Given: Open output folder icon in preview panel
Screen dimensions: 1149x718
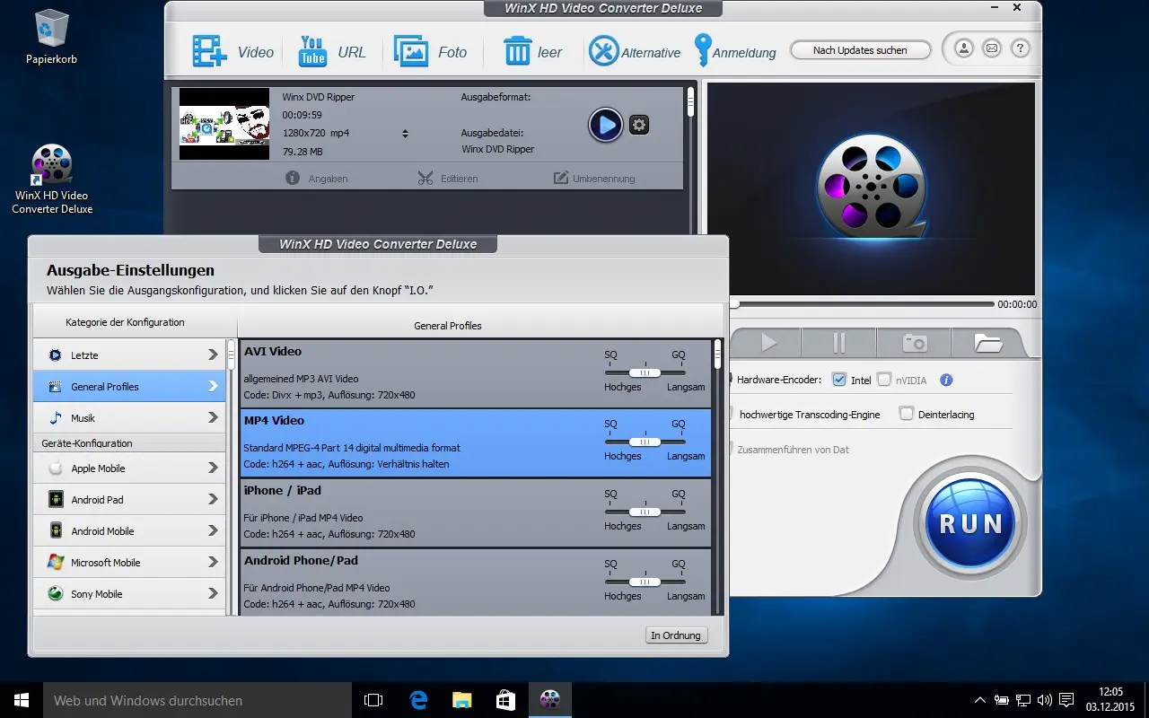Looking at the screenshot, I should pos(987,342).
